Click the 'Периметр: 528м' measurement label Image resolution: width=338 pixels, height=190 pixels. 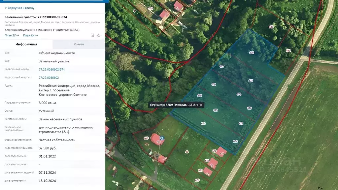point(161,105)
